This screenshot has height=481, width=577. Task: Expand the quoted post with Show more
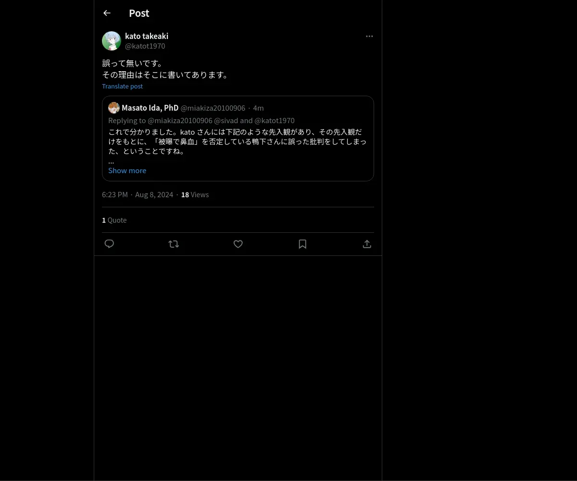[x=127, y=170]
